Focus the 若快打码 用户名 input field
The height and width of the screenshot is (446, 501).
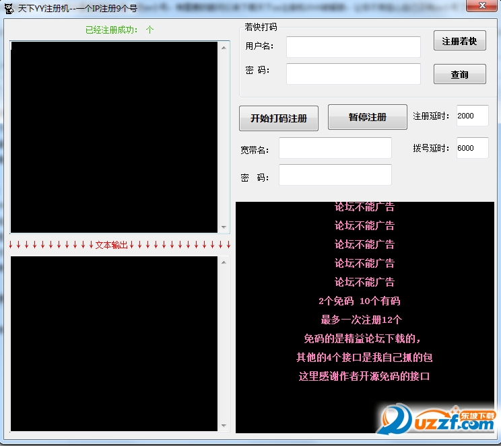point(353,47)
